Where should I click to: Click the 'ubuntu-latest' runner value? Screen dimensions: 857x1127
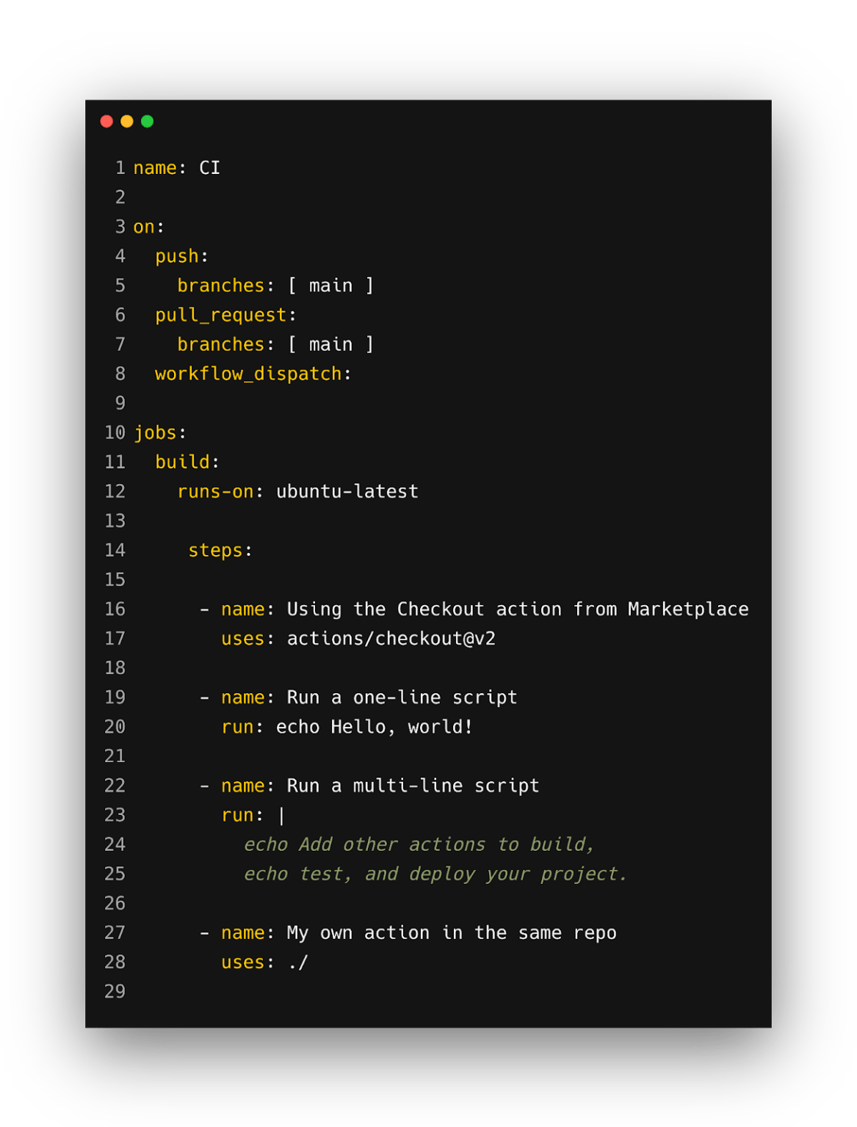(x=347, y=491)
